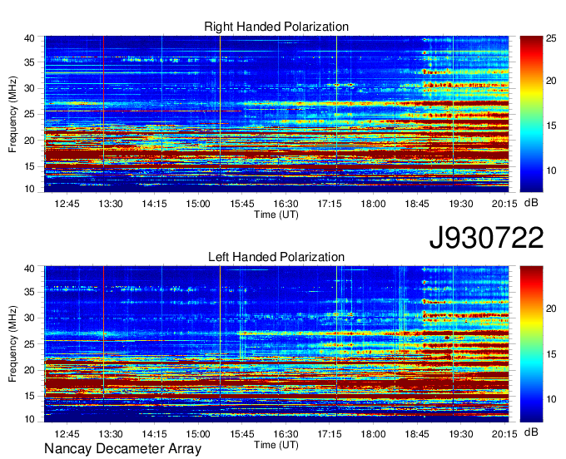Click "20:15" tick on Right Handed time axis
Image resolution: width=566 pixels, height=459 pixels.
pyautogui.click(x=504, y=204)
